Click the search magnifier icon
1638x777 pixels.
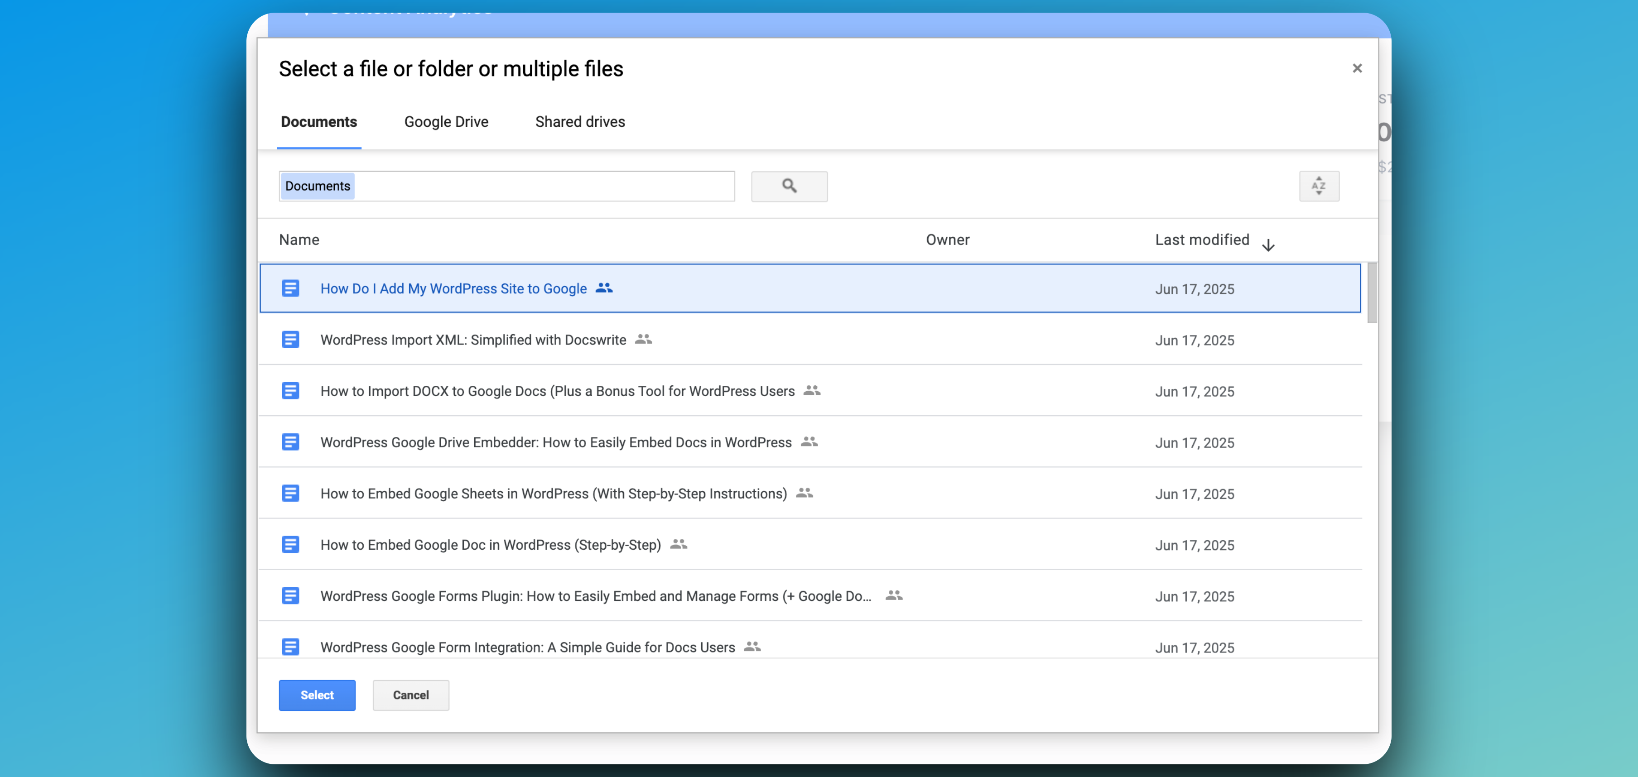point(789,186)
